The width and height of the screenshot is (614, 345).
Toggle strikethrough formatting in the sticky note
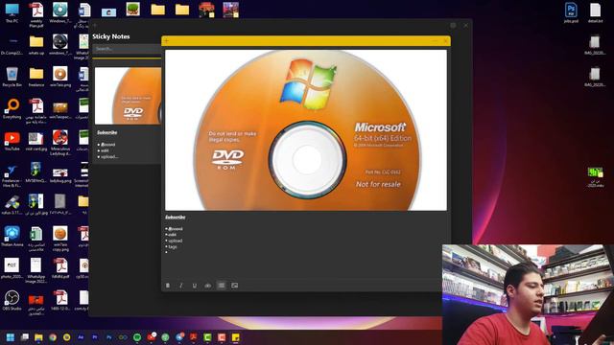(x=207, y=286)
